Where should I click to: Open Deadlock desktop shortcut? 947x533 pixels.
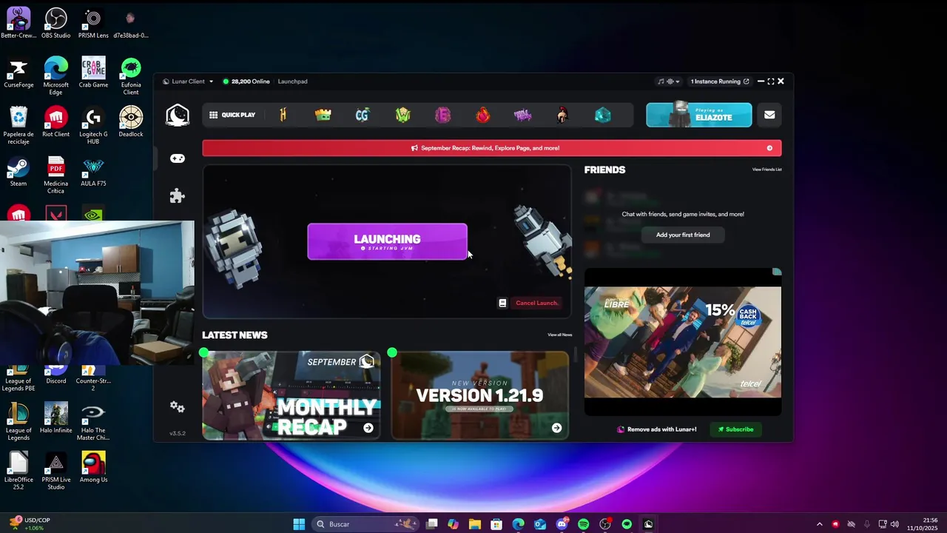pos(131,122)
